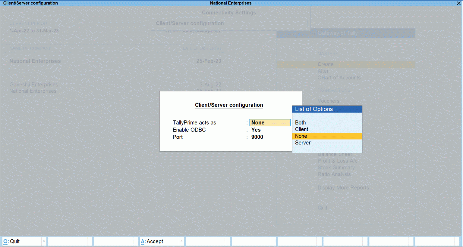Select "Both" from the List of Options
The width and height of the screenshot is (463, 247).
point(300,122)
